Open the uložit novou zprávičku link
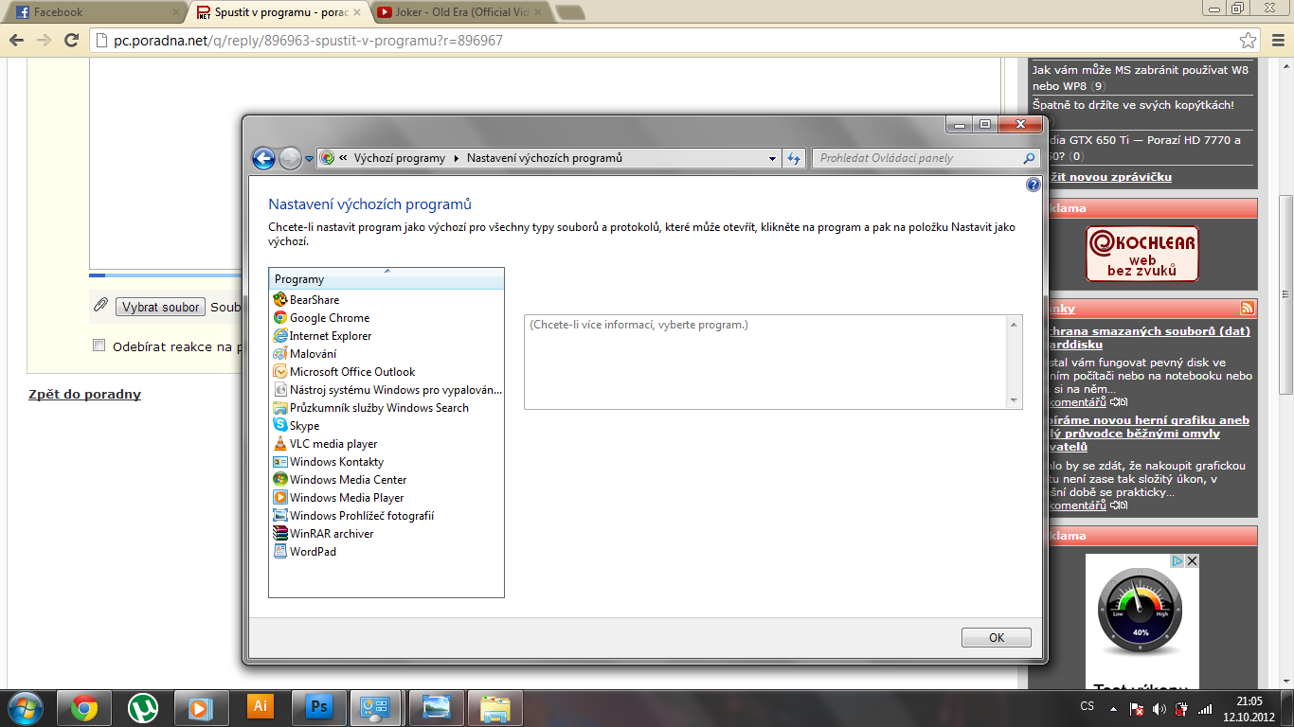Image resolution: width=1294 pixels, height=727 pixels. point(1109,177)
